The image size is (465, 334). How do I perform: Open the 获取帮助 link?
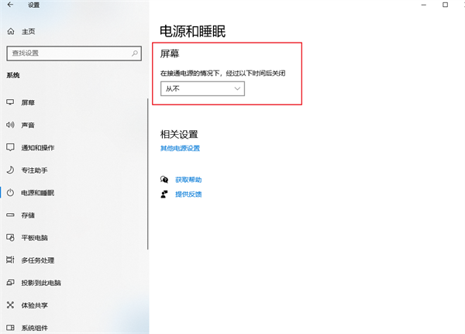coord(188,180)
